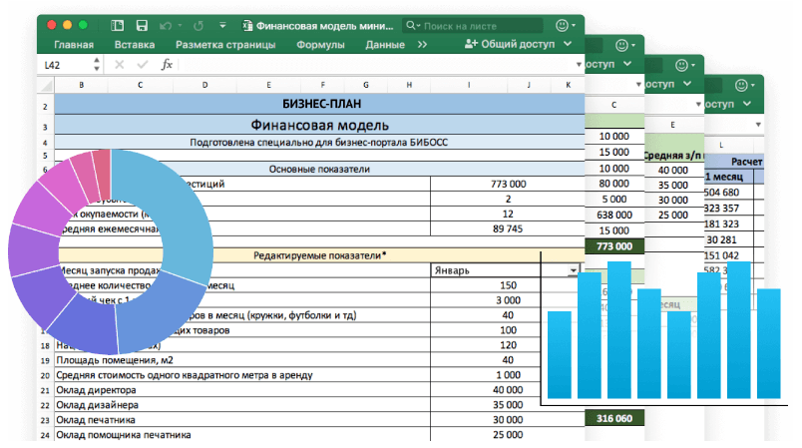Show more ribbon tabs via the >> chevron

(422, 45)
